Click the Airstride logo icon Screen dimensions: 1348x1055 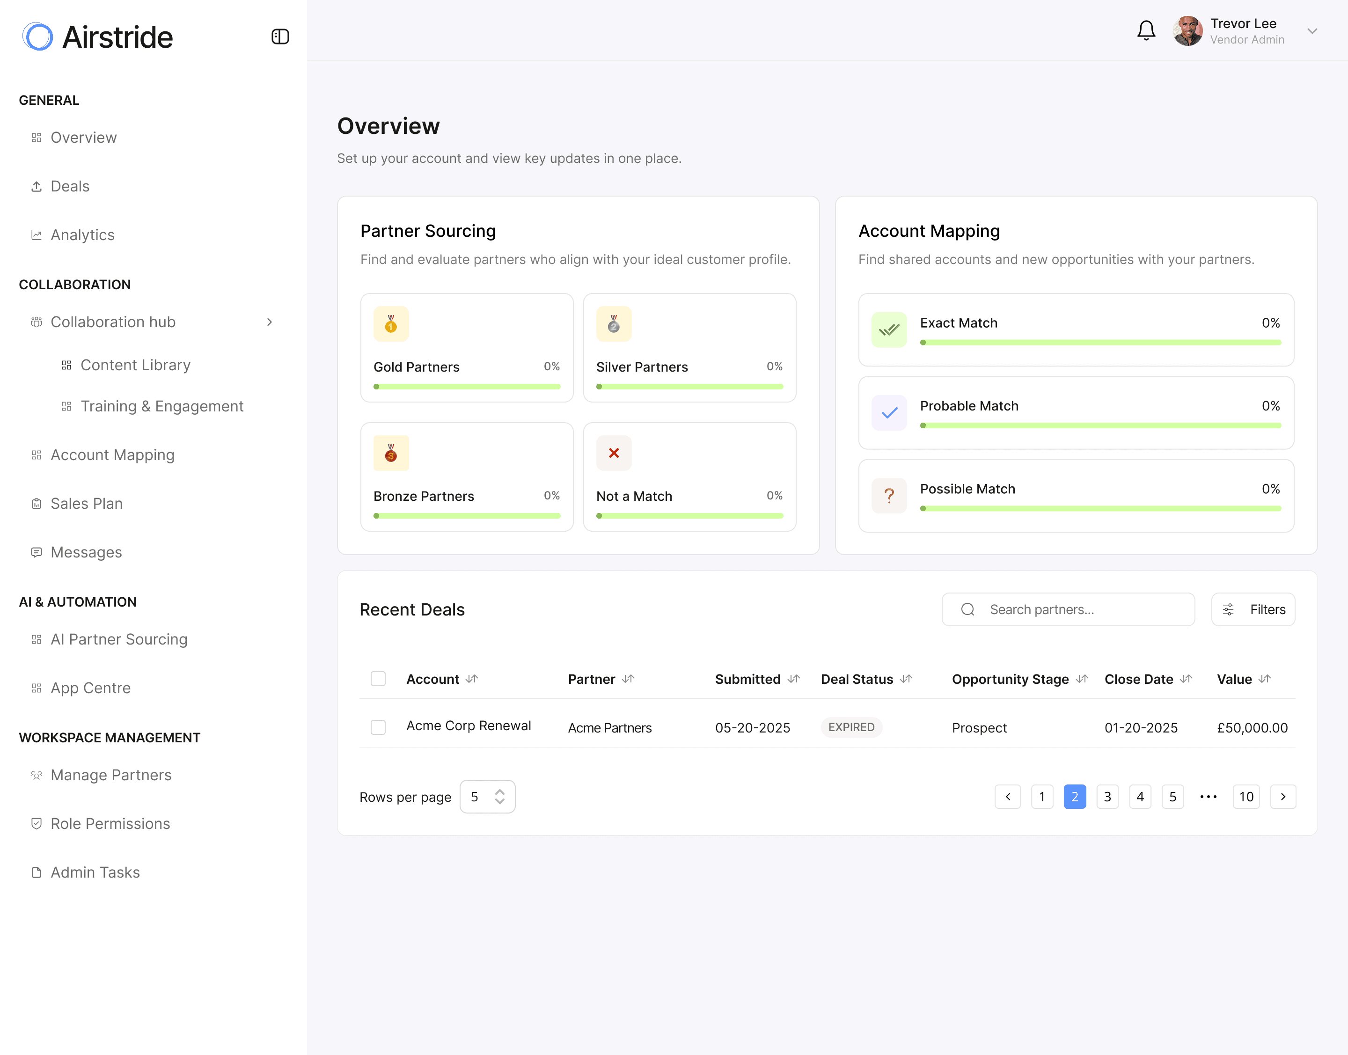(x=37, y=37)
